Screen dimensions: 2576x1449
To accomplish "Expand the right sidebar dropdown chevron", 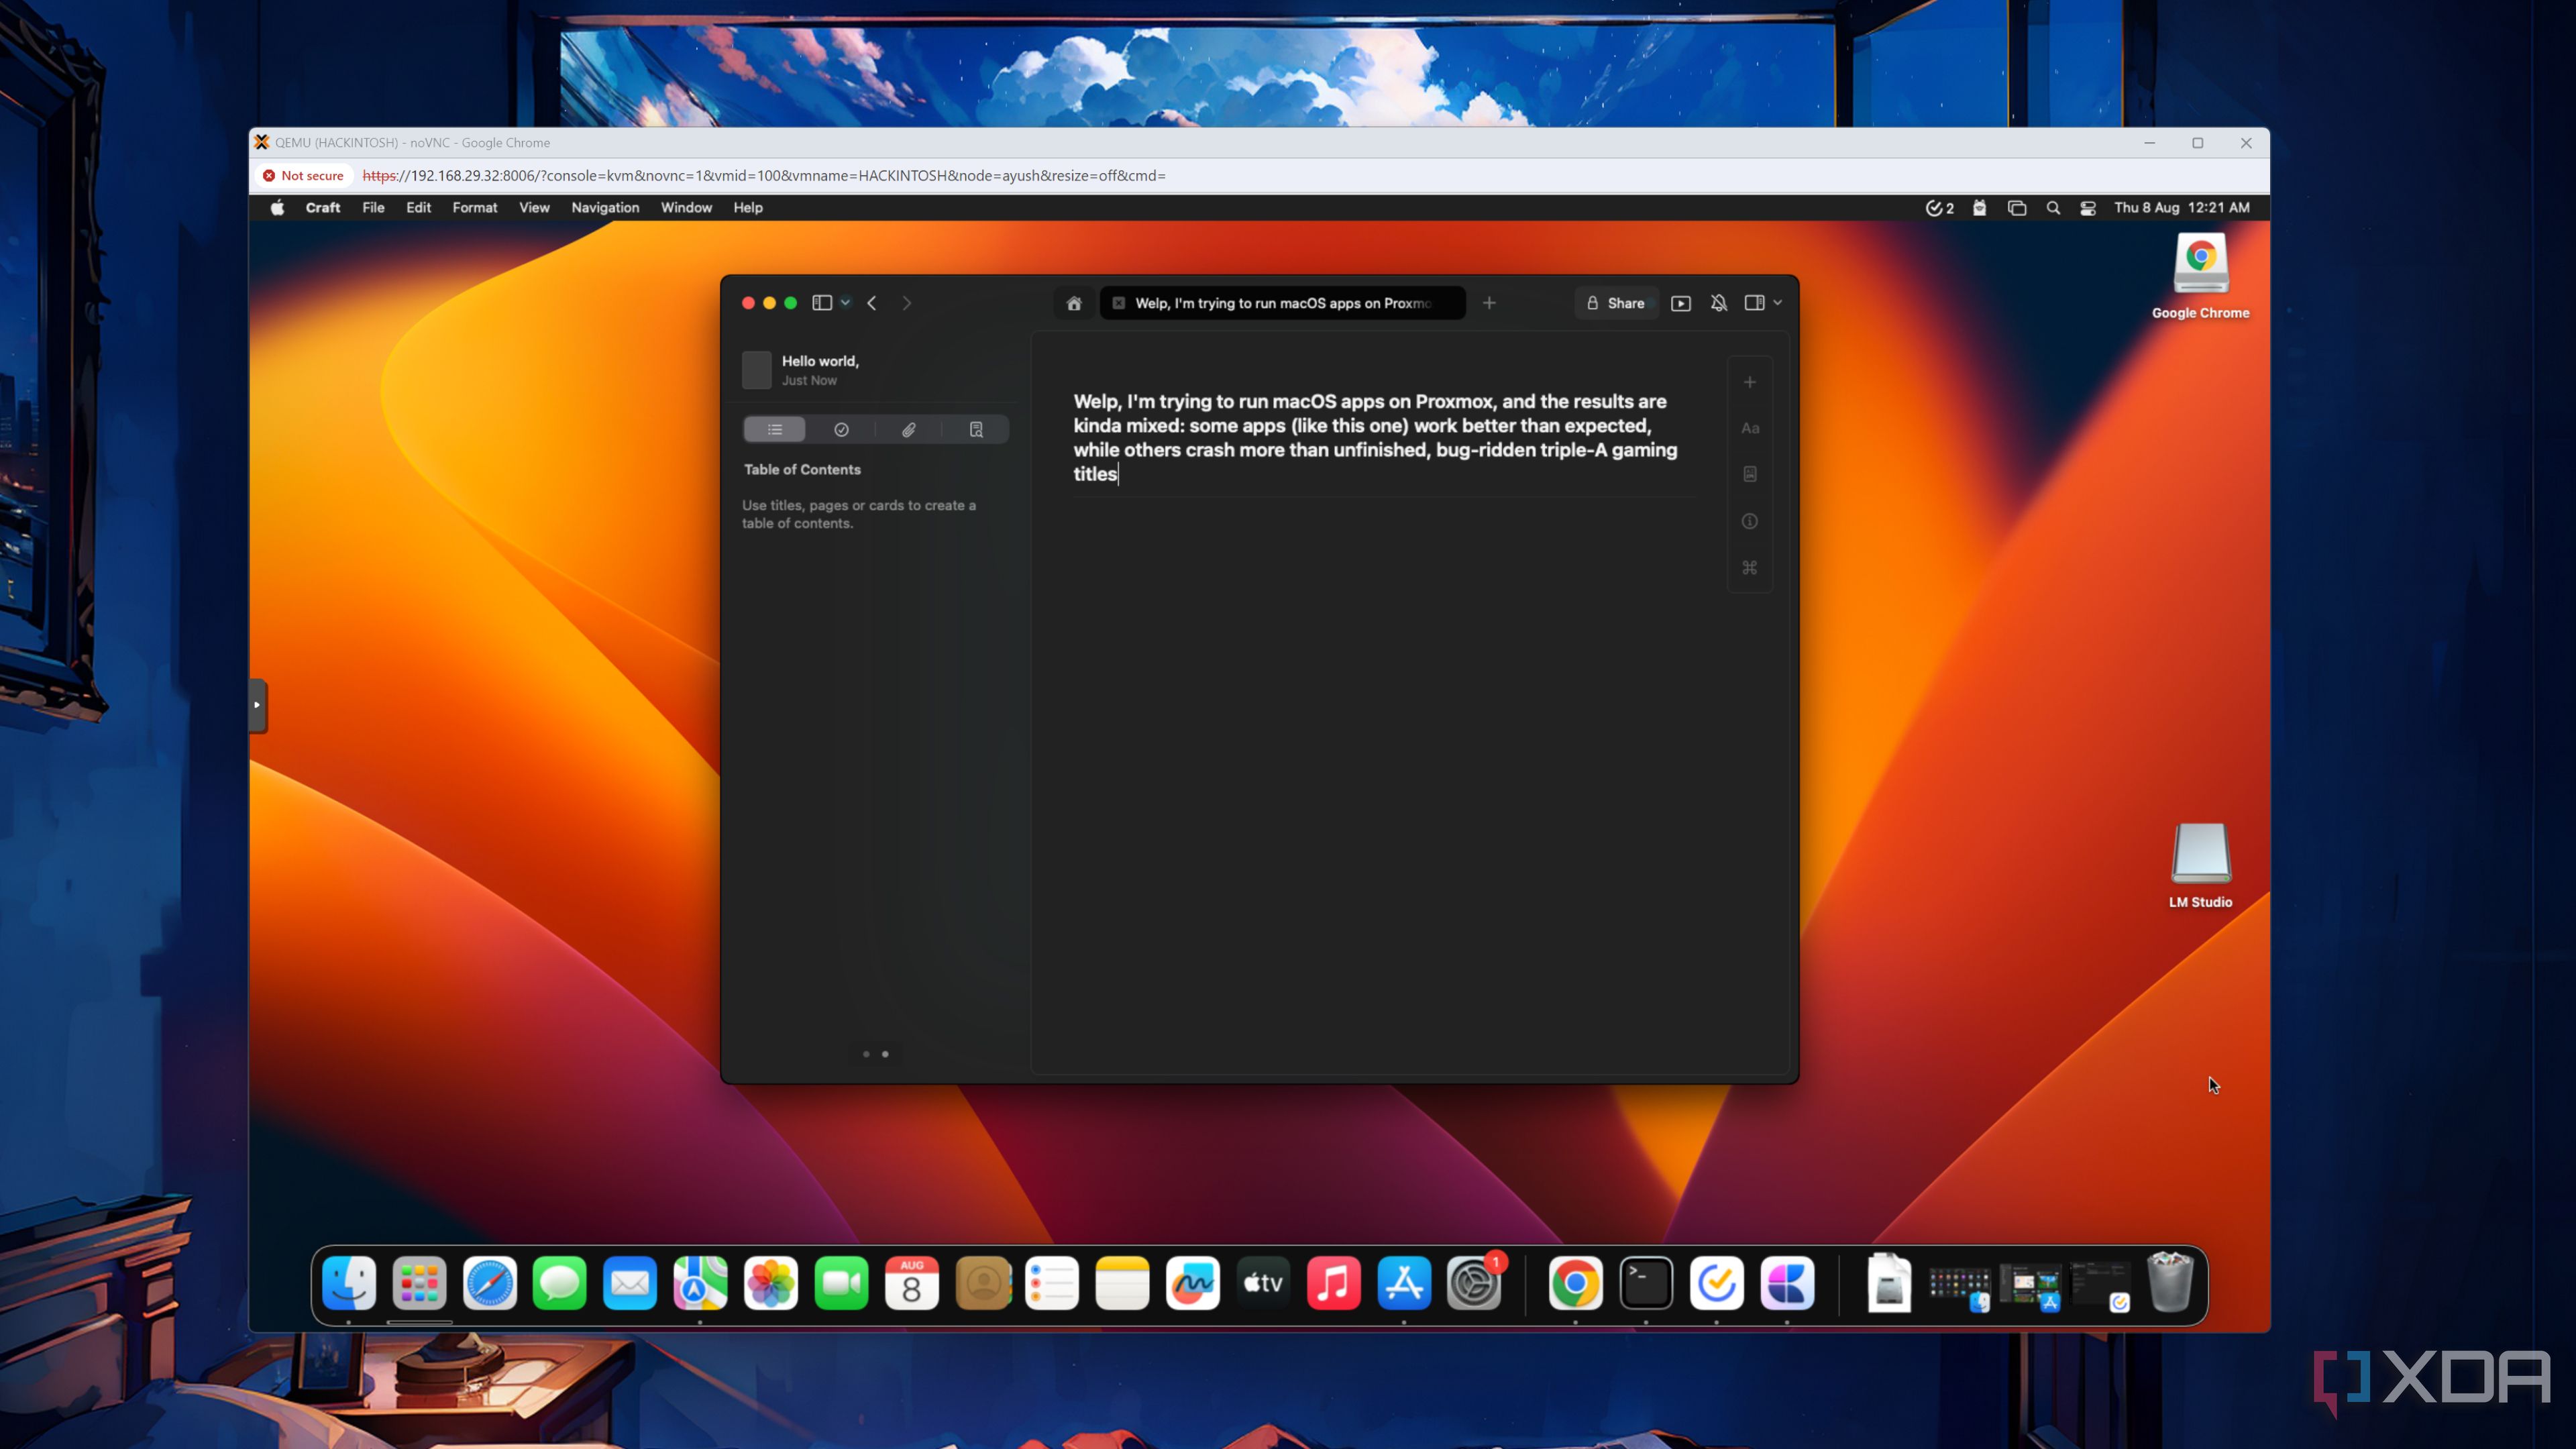I will click(1778, 303).
